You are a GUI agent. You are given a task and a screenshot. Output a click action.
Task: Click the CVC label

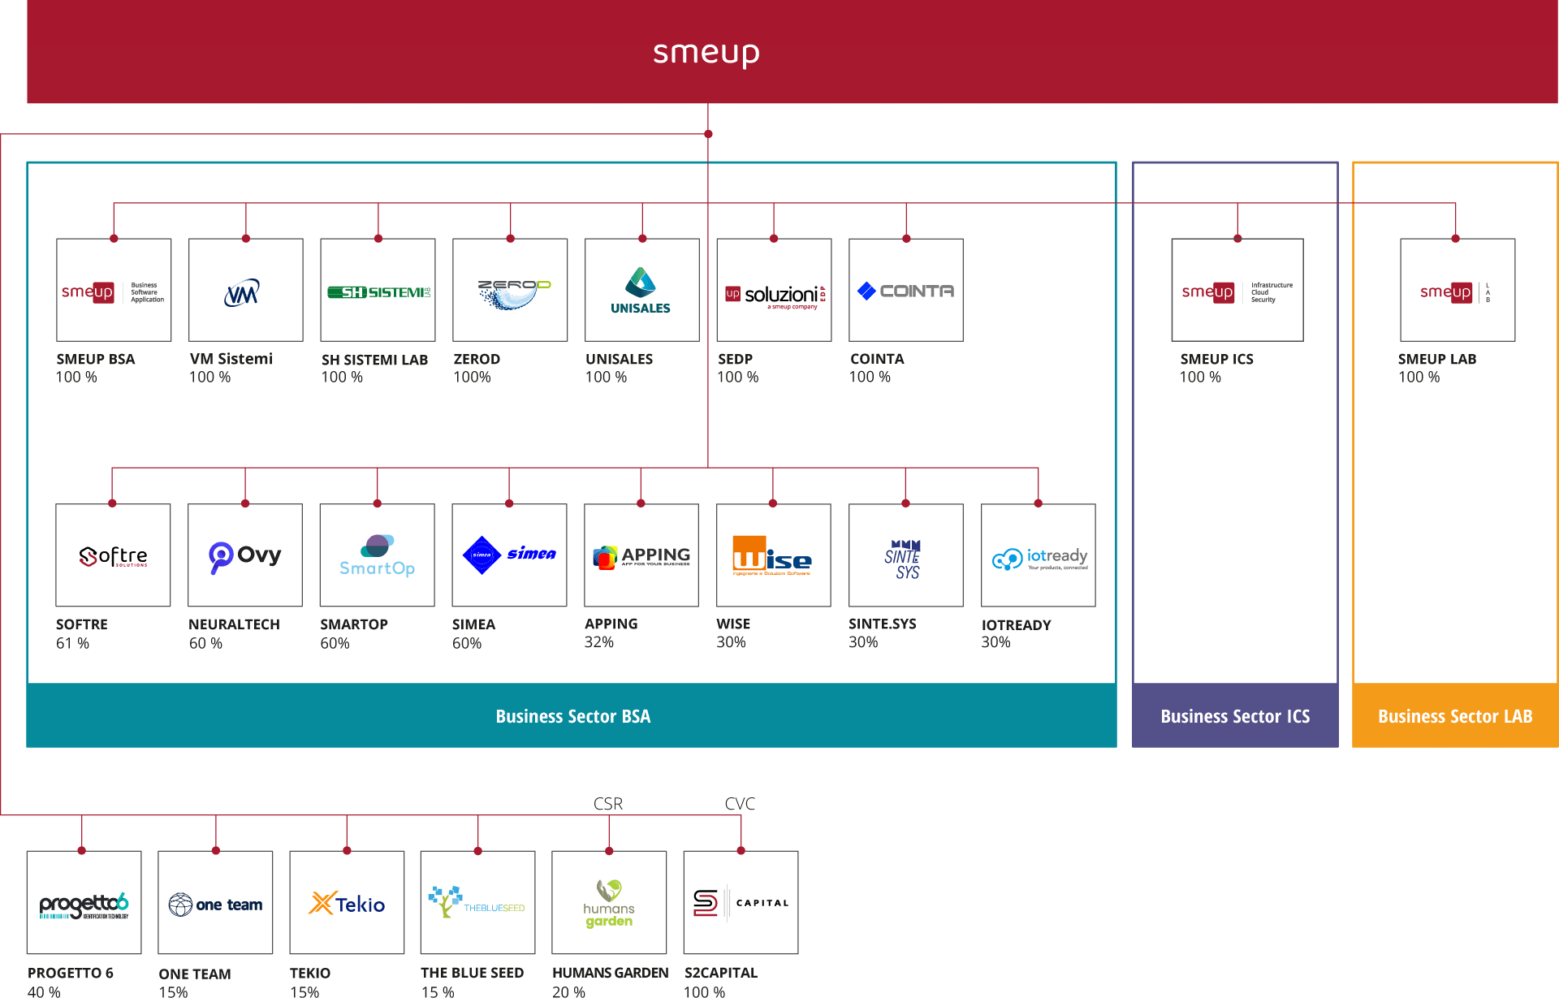(x=740, y=803)
